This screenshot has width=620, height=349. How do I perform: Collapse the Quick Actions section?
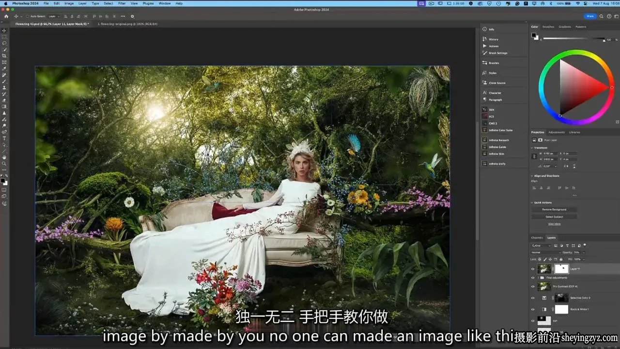point(532,203)
